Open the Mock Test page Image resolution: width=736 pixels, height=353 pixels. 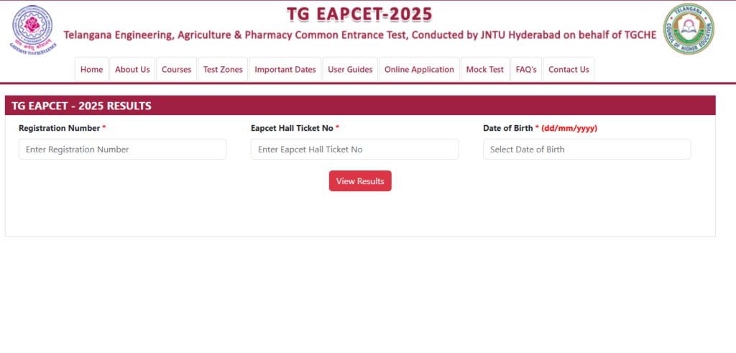pos(485,70)
